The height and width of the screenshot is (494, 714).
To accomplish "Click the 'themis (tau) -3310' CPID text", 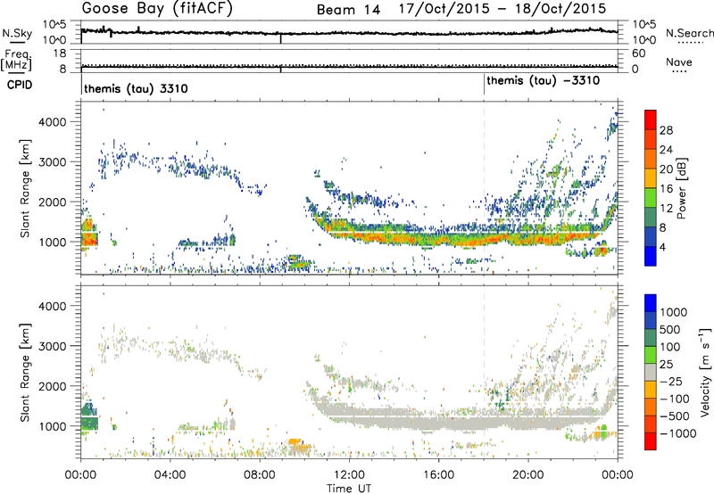I will tap(543, 81).
